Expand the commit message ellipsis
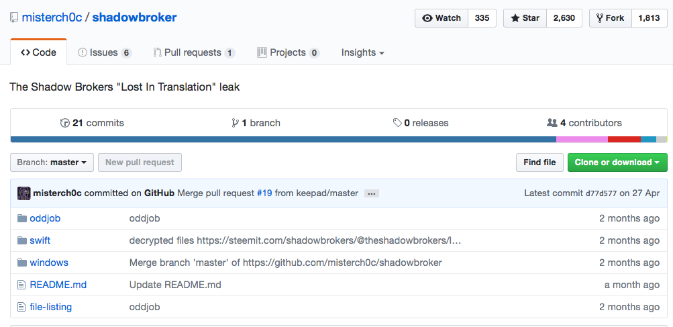673x327 pixels. coord(372,194)
